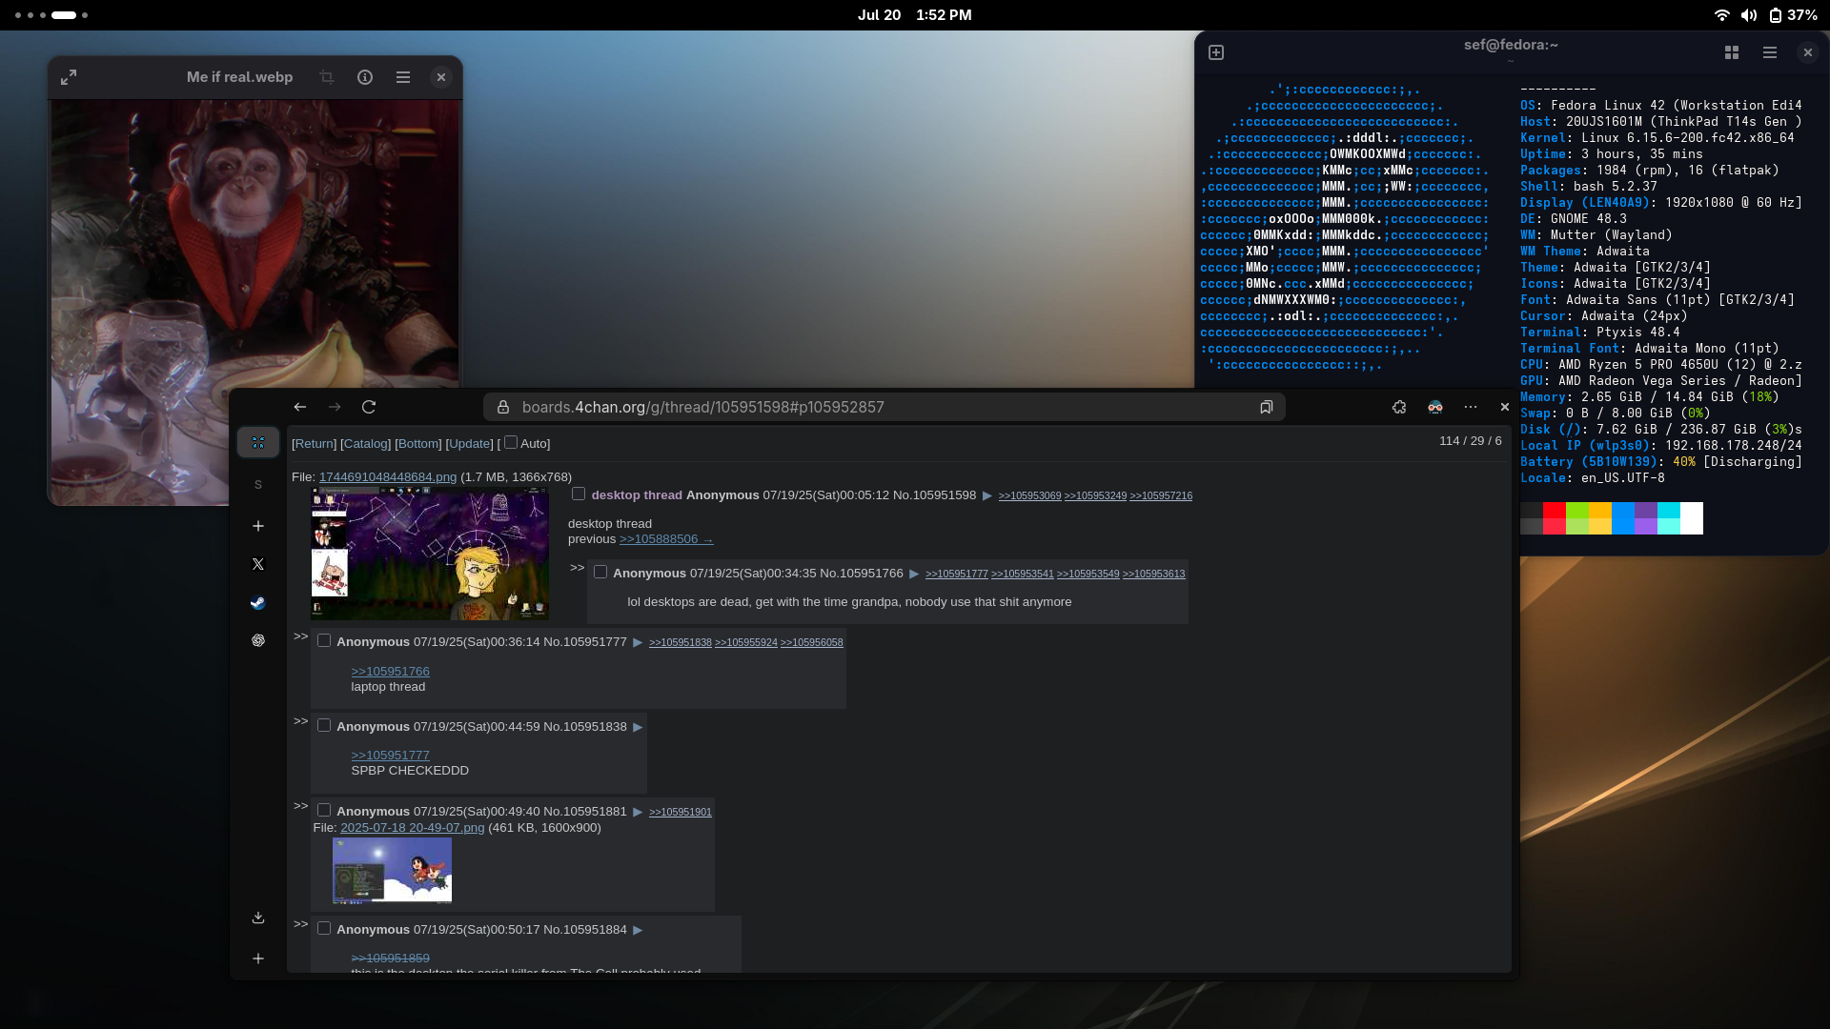Follow backlink >>105953249

(1095, 496)
